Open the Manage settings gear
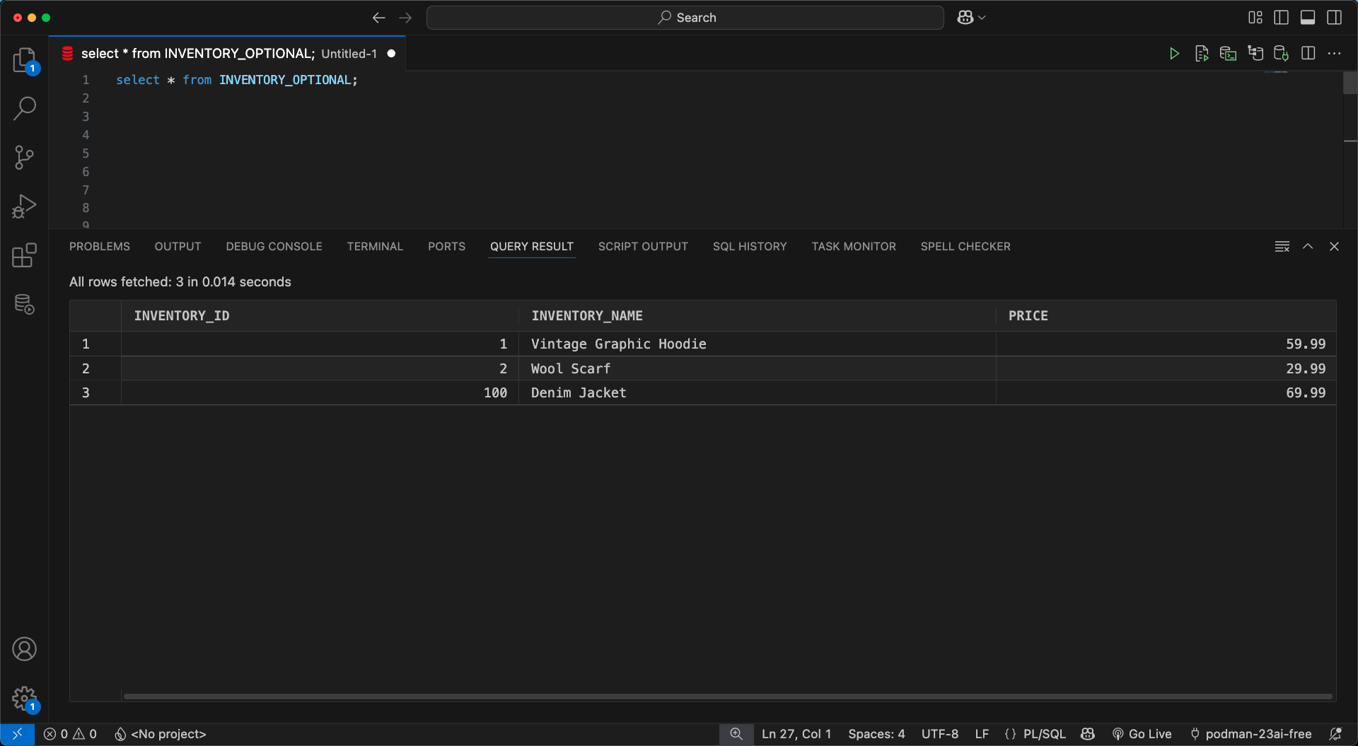Image resolution: width=1358 pixels, height=746 pixels. pyautogui.click(x=25, y=699)
